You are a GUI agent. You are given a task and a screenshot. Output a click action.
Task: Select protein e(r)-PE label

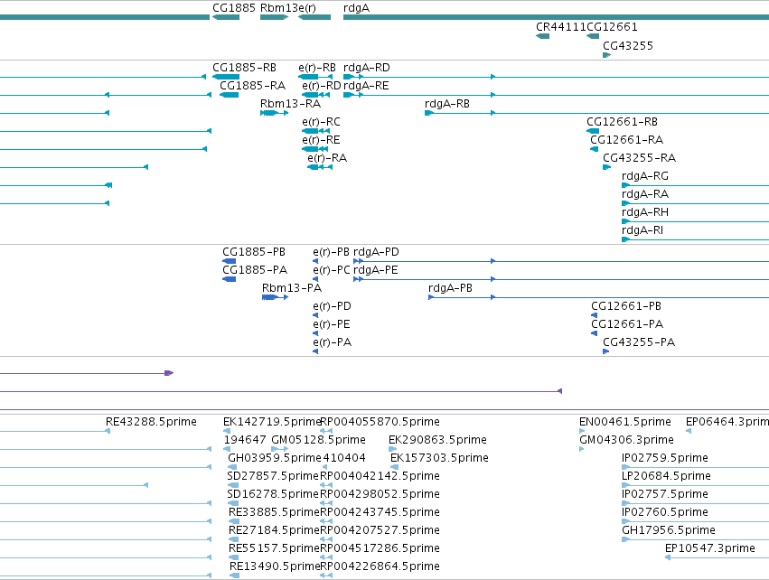pos(331,324)
